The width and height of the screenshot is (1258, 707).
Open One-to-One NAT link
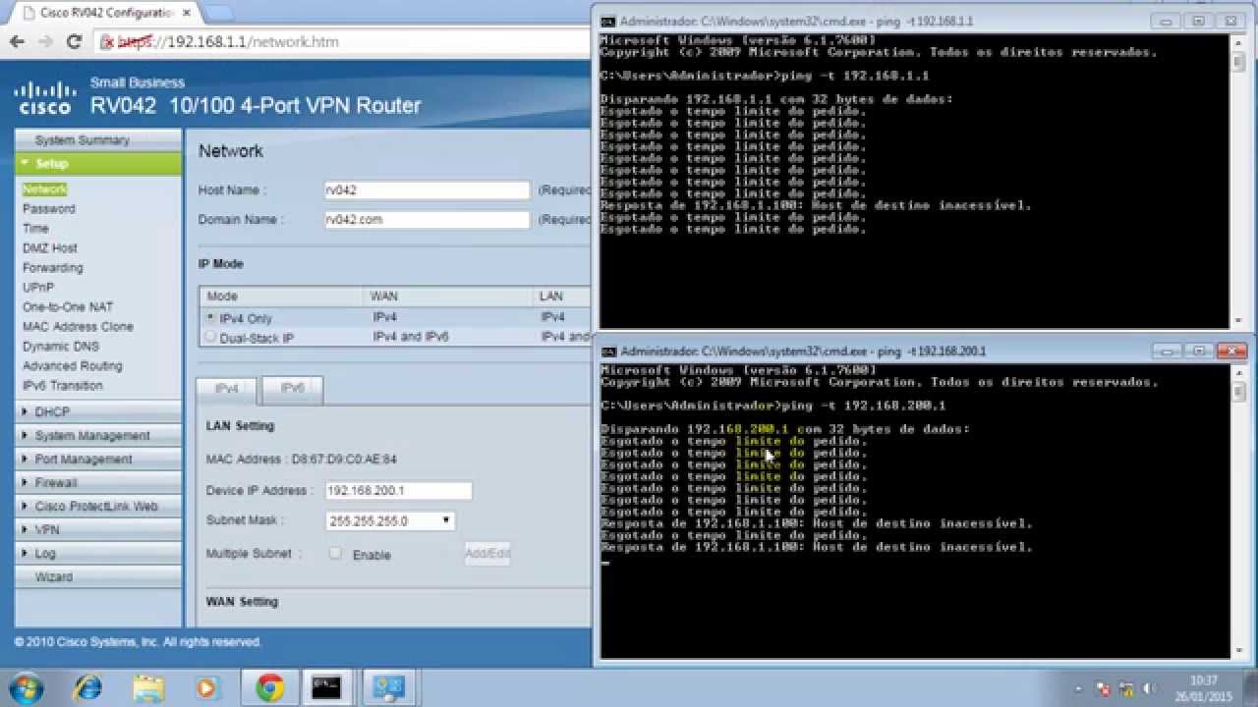(68, 307)
